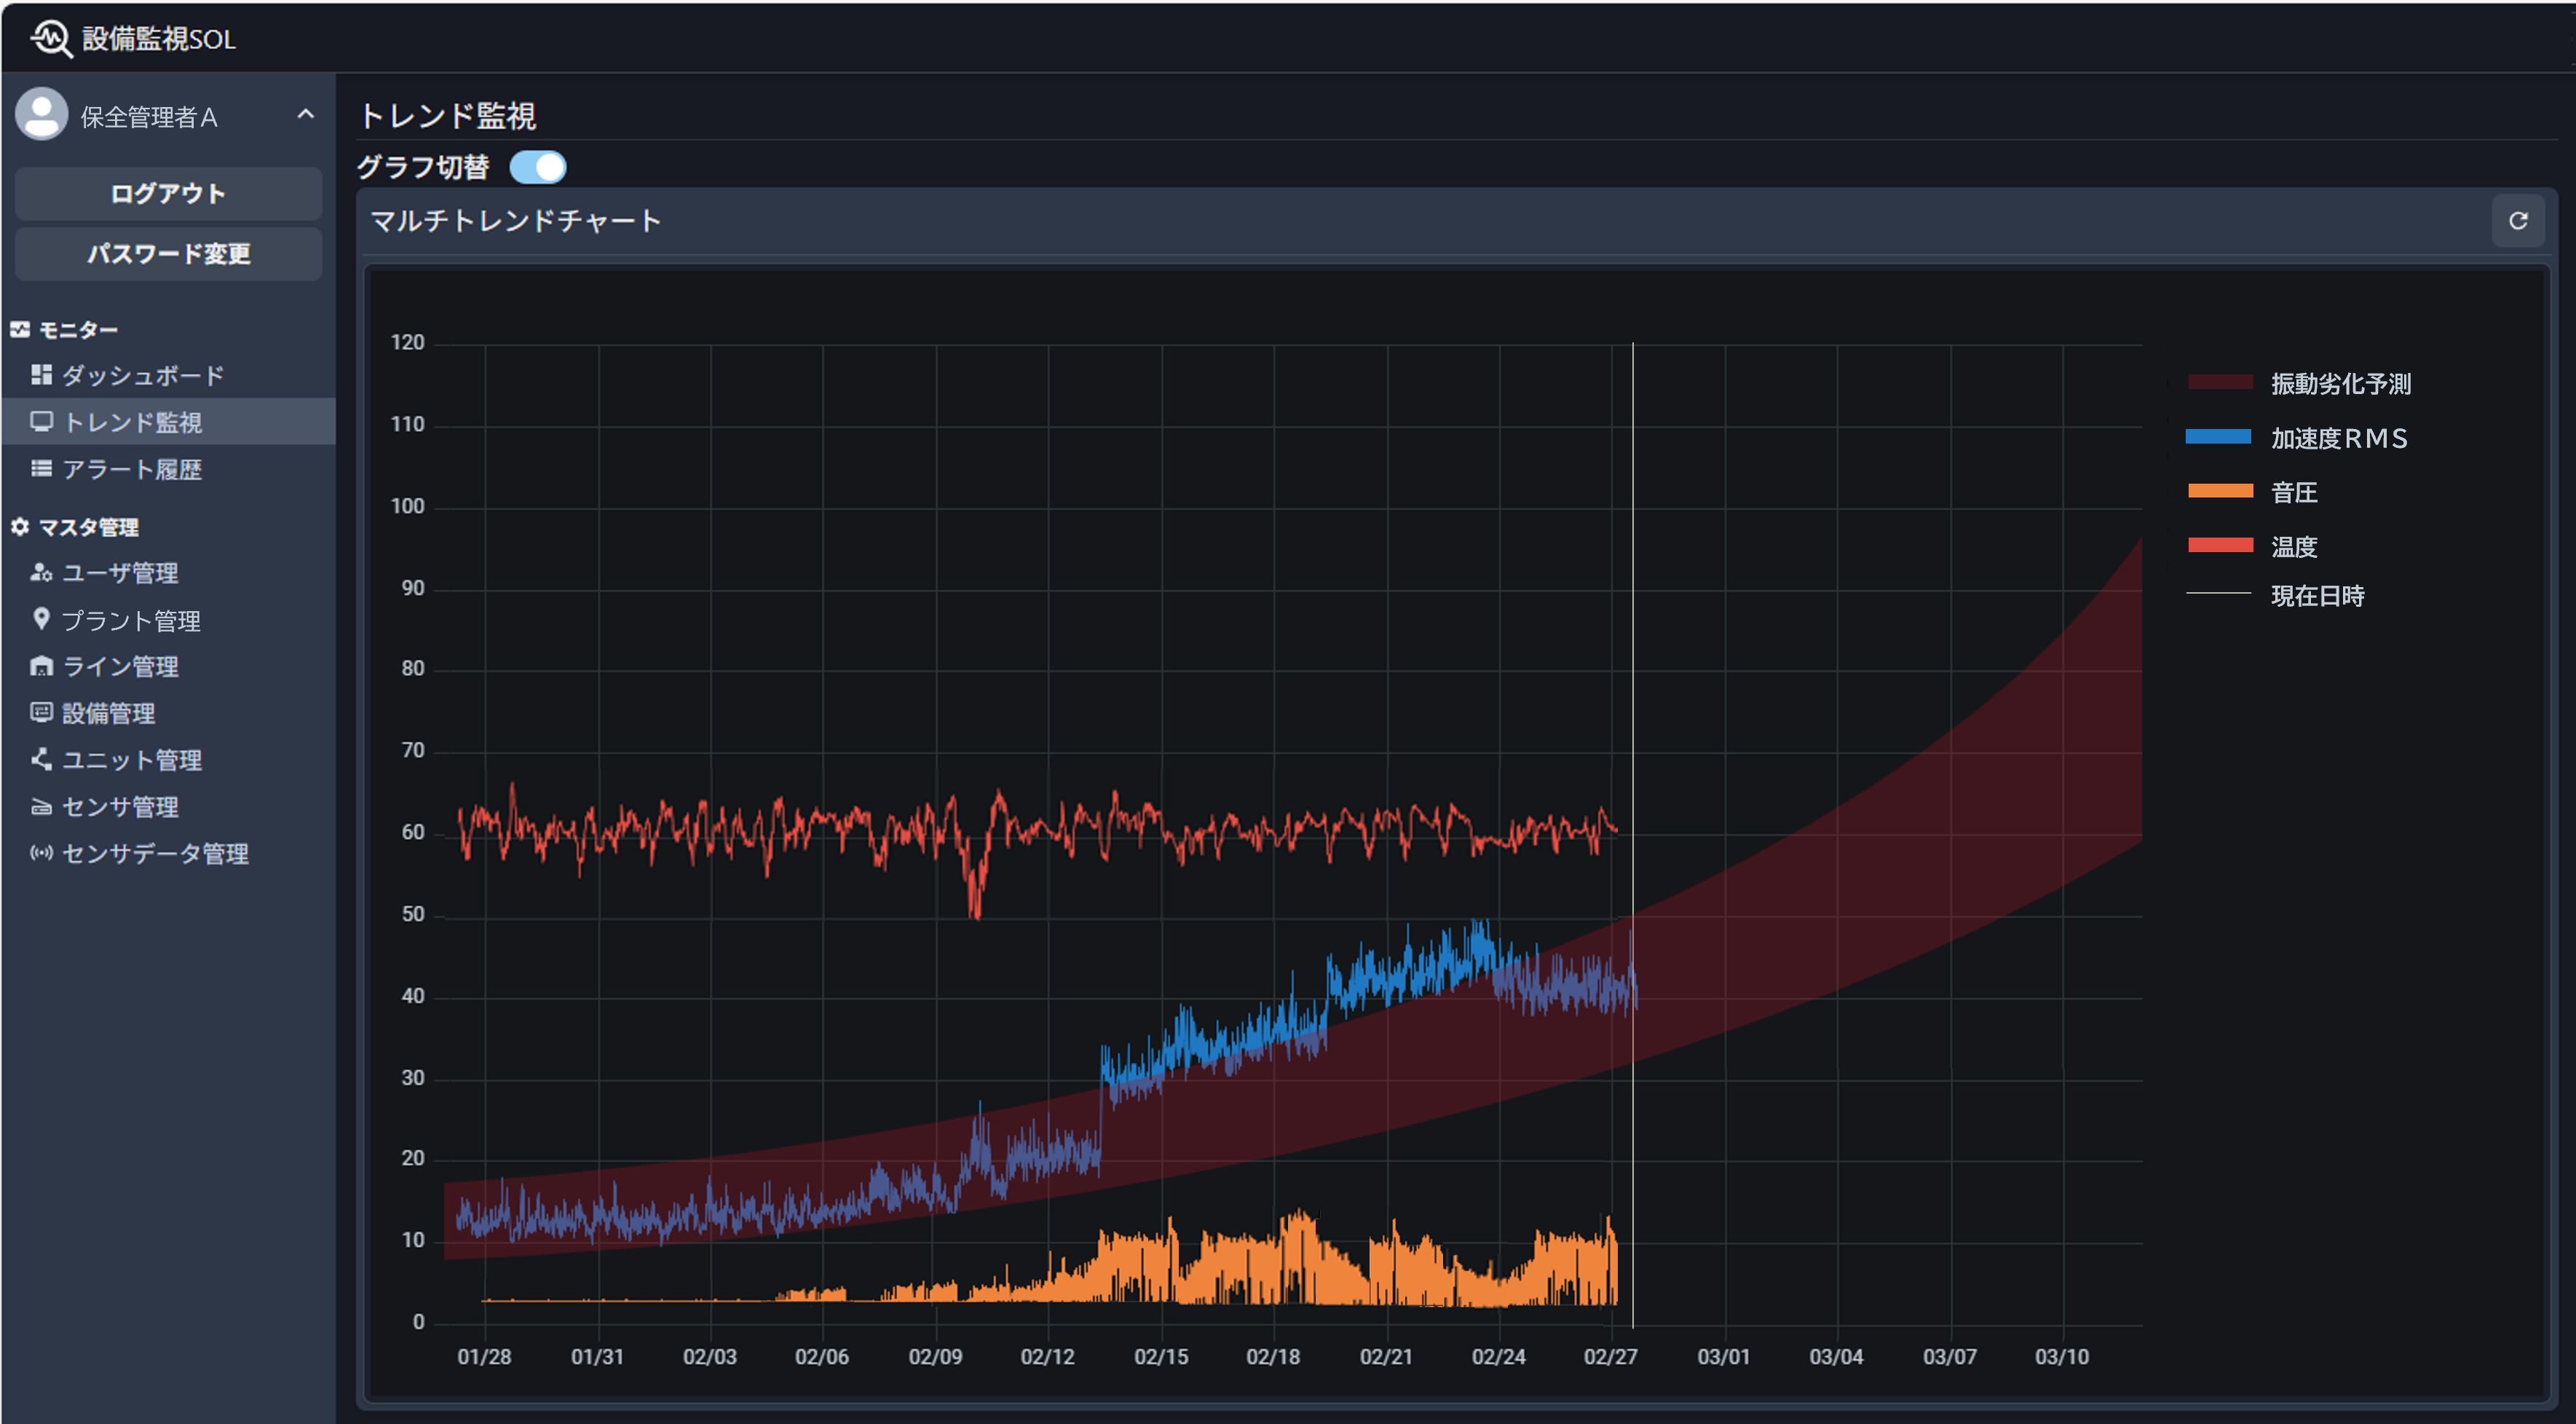Open the ユーザ管理 menu item
This screenshot has width=2576, height=1424.
(x=120, y=573)
